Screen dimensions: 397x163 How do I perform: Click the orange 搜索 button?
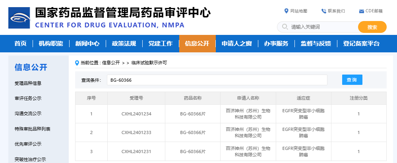click(x=372, y=27)
